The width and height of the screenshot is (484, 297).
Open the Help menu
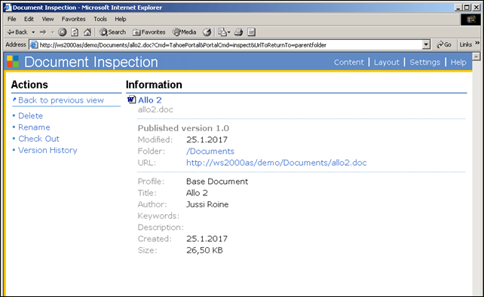[121, 19]
